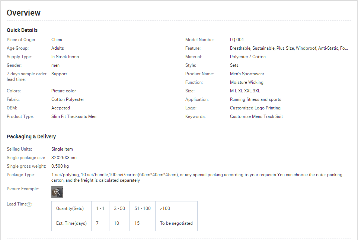Click the Customize Mens Track Suit keyword
358x240 pixels.
[256, 116]
